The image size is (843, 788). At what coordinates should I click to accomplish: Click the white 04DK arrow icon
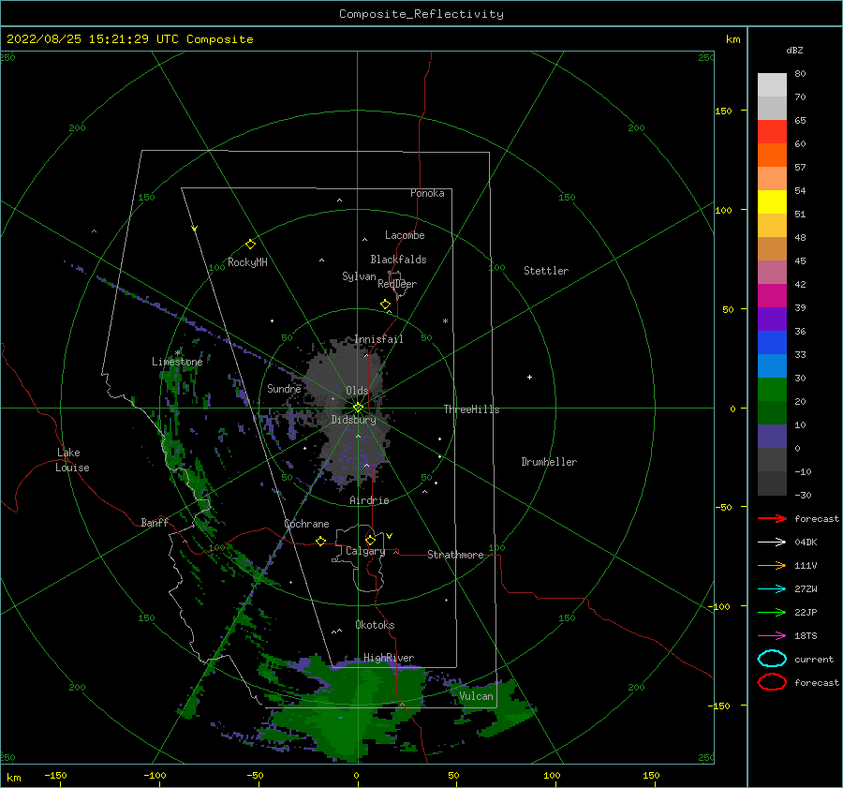(772, 543)
